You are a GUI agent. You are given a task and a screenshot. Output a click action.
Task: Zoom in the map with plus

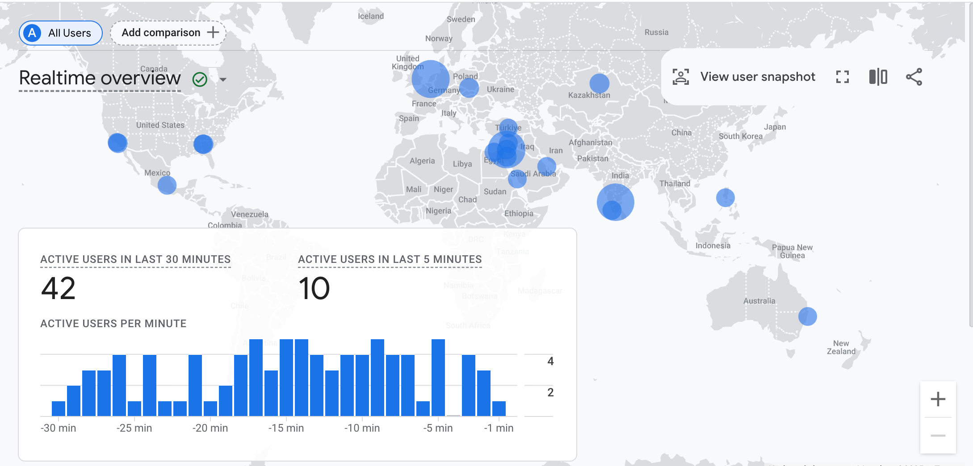[938, 399]
